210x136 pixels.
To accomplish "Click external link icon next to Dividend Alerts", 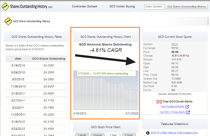I will click(x=187, y=107).
